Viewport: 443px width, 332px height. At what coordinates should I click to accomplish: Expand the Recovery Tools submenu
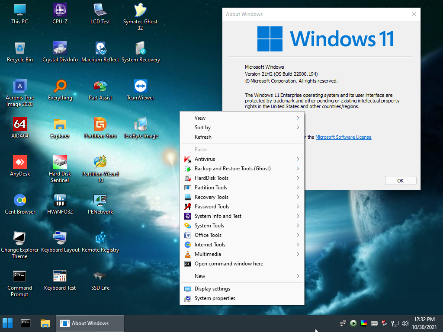pos(242,197)
